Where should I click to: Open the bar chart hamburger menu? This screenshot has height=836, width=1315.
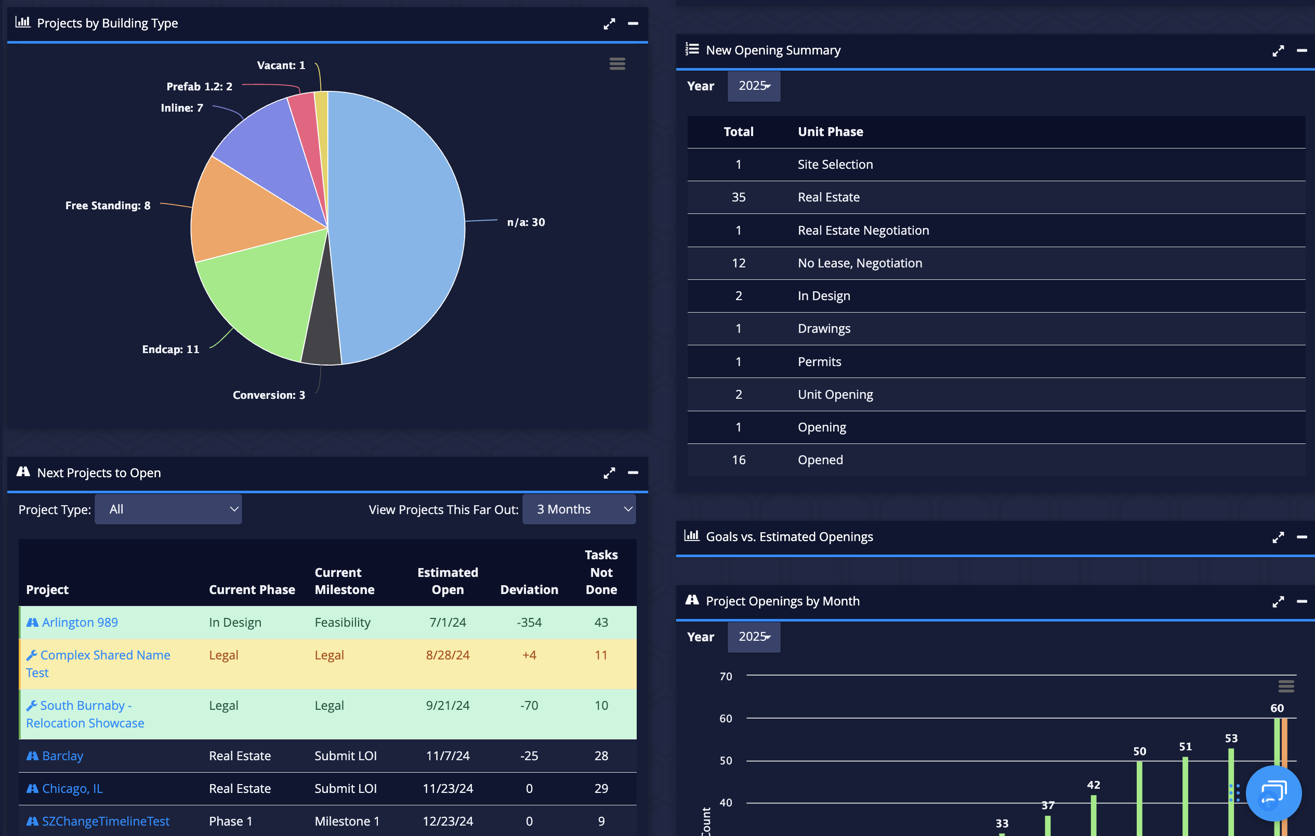pos(1285,686)
